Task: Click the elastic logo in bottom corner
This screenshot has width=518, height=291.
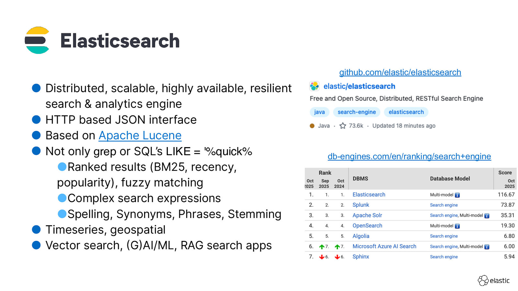Action: coord(493,280)
